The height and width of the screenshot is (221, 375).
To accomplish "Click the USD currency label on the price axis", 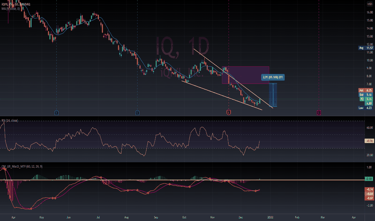I will tap(370, 4).
